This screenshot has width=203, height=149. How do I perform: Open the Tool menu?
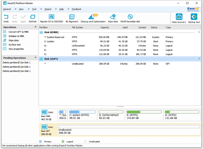34,9
